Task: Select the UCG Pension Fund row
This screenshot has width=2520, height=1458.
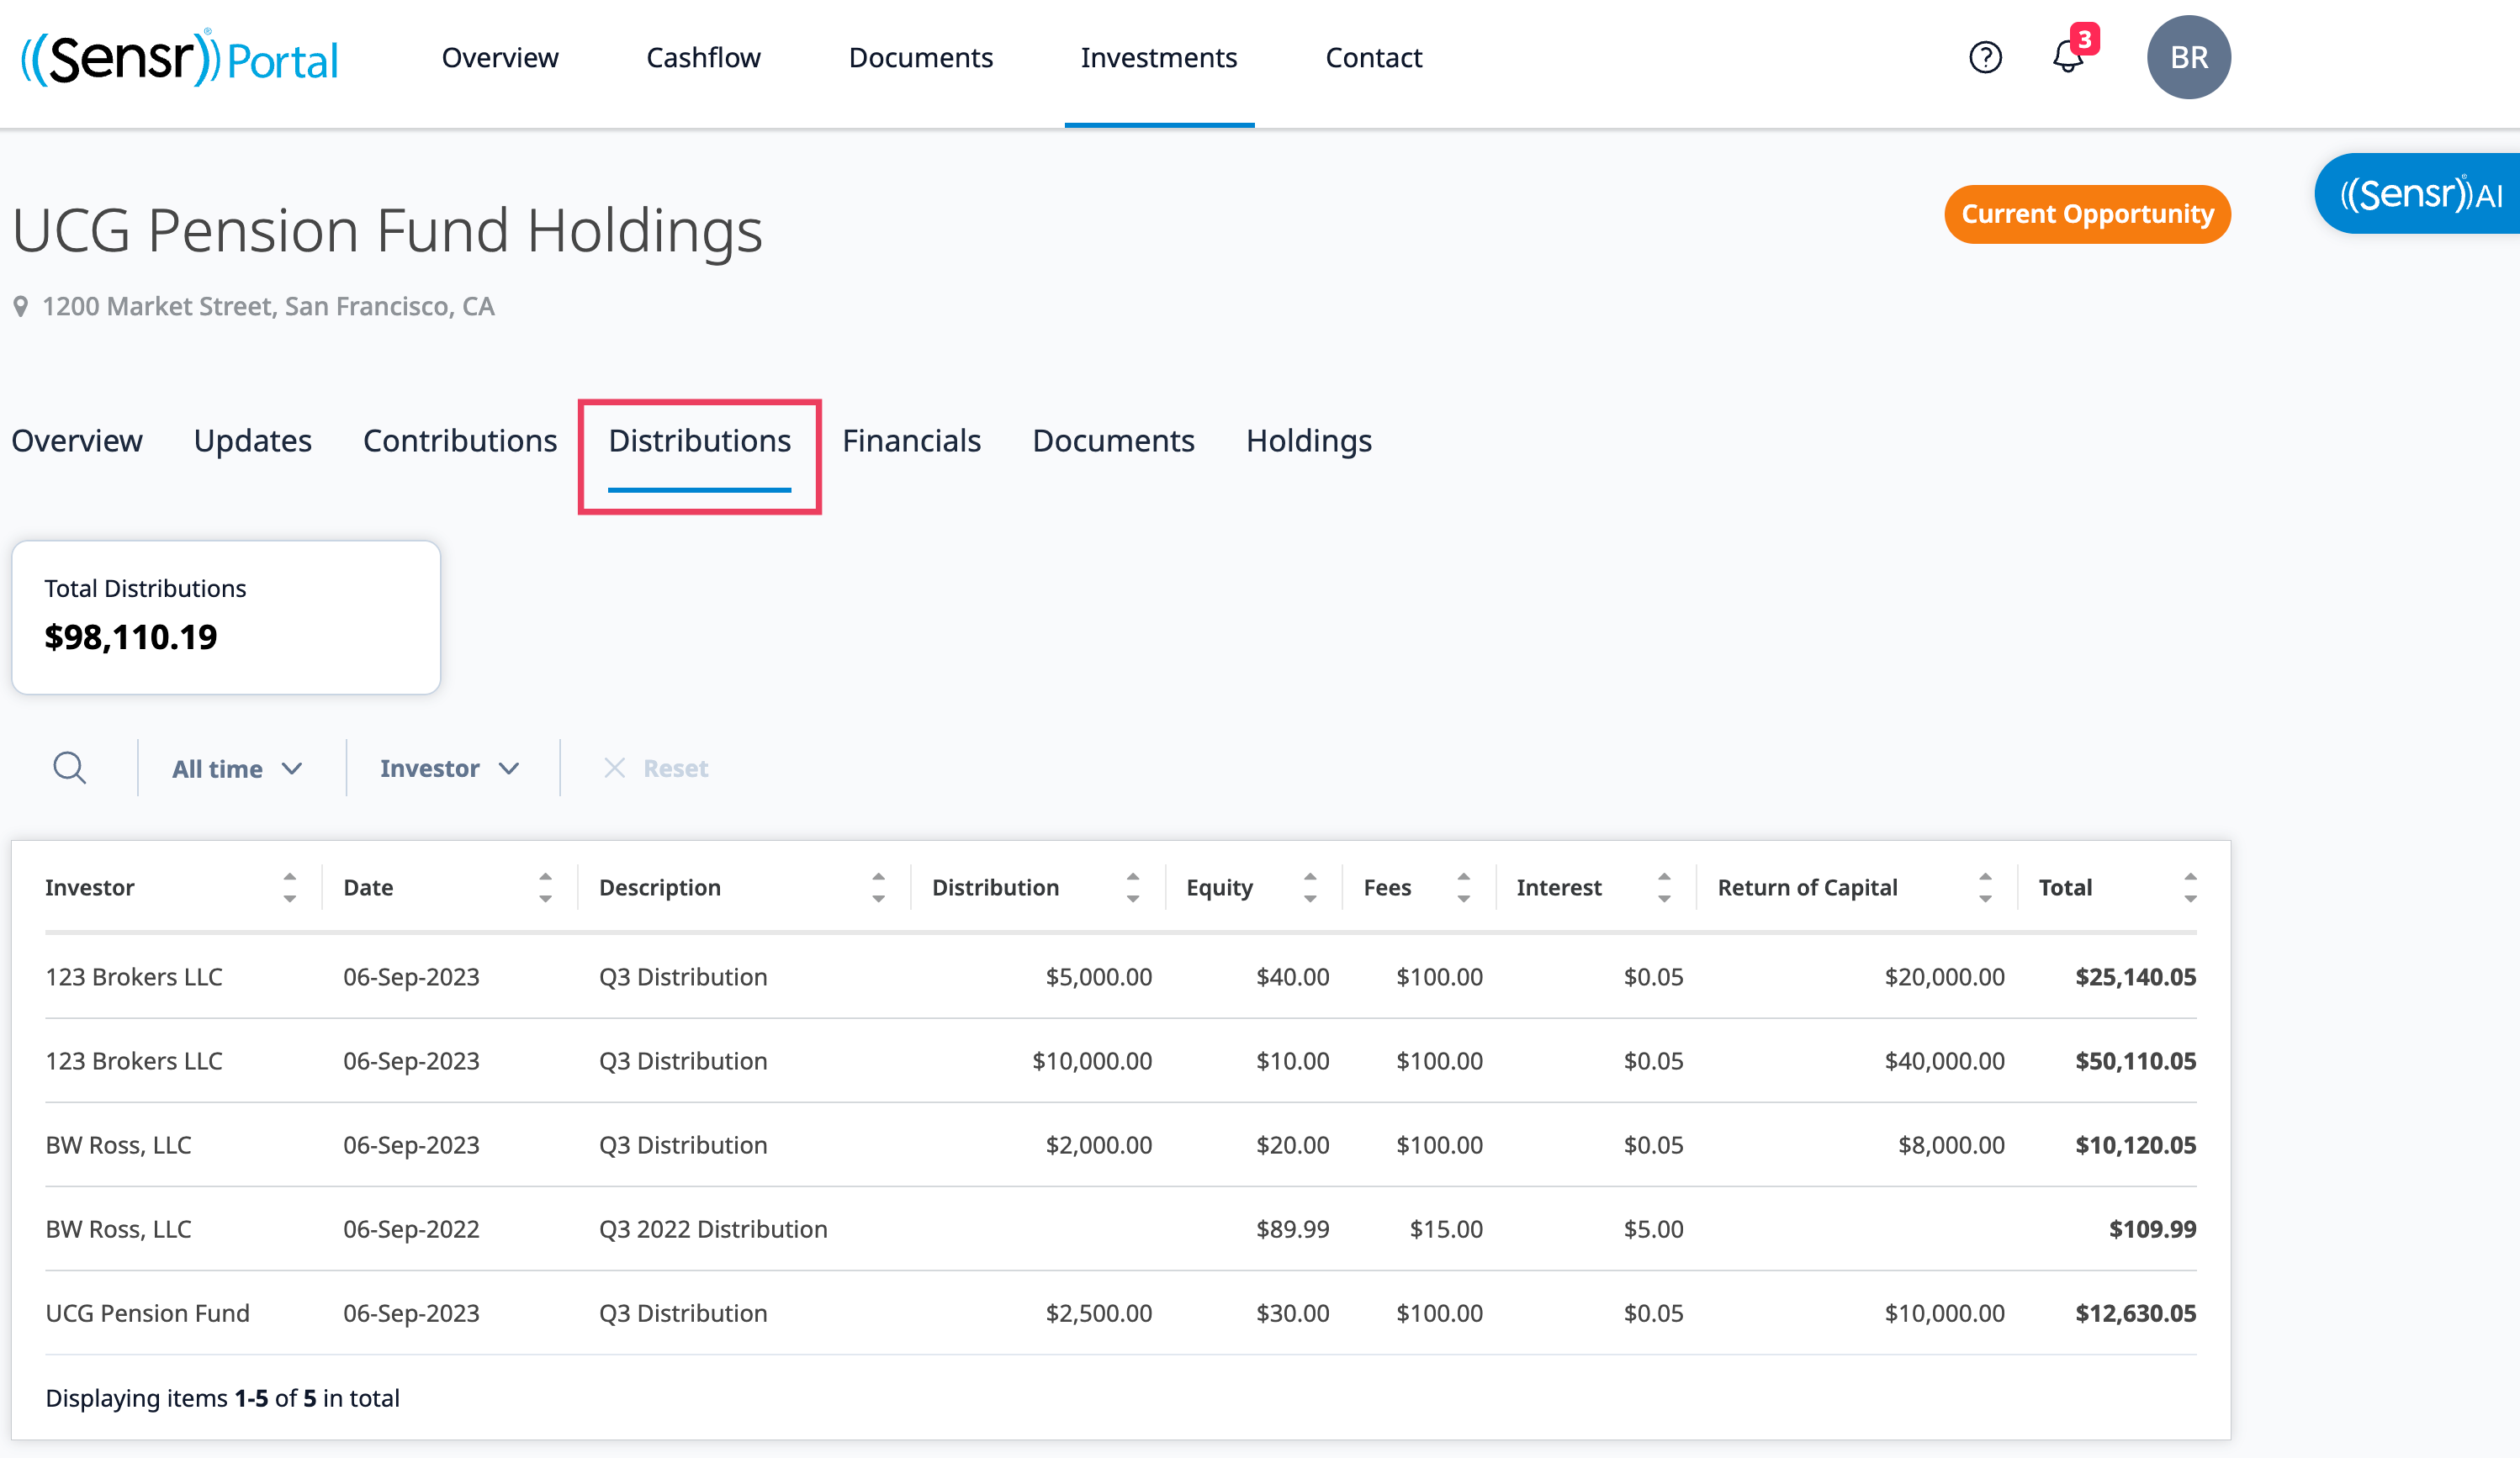Action: (148, 1312)
